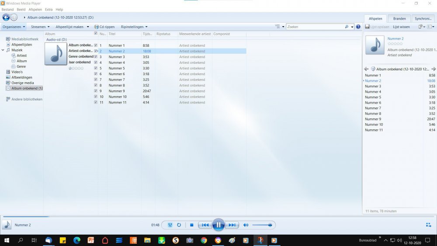Click the Zoeken search field
Screen dimensions: 437x246
(315, 27)
